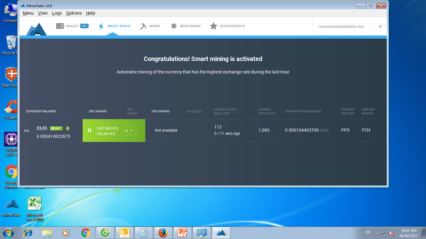This screenshot has height=239, width=426.
Task: Select the CPUID CPU-Z desktop icon
Action: (11, 144)
